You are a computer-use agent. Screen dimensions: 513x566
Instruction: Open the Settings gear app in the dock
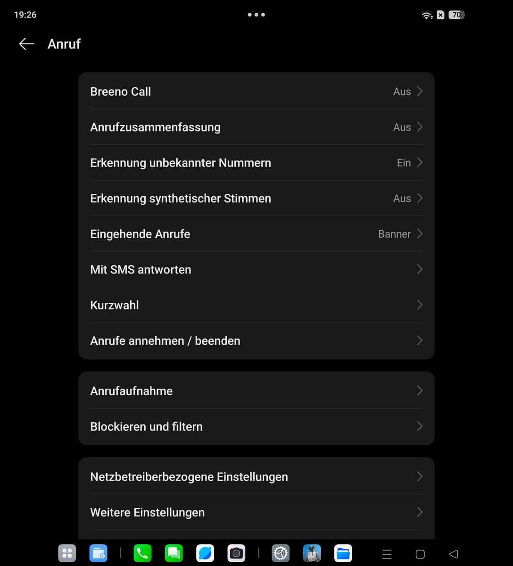[281, 553]
